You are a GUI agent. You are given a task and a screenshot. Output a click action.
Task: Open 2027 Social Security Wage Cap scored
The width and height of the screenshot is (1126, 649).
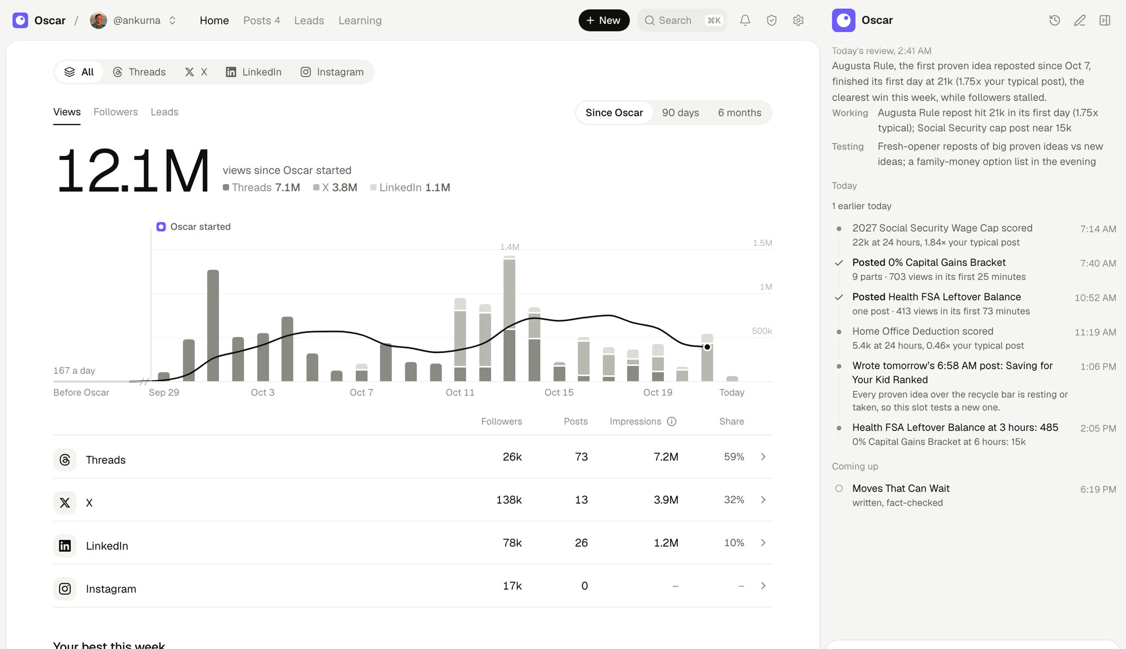(x=974, y=235)
